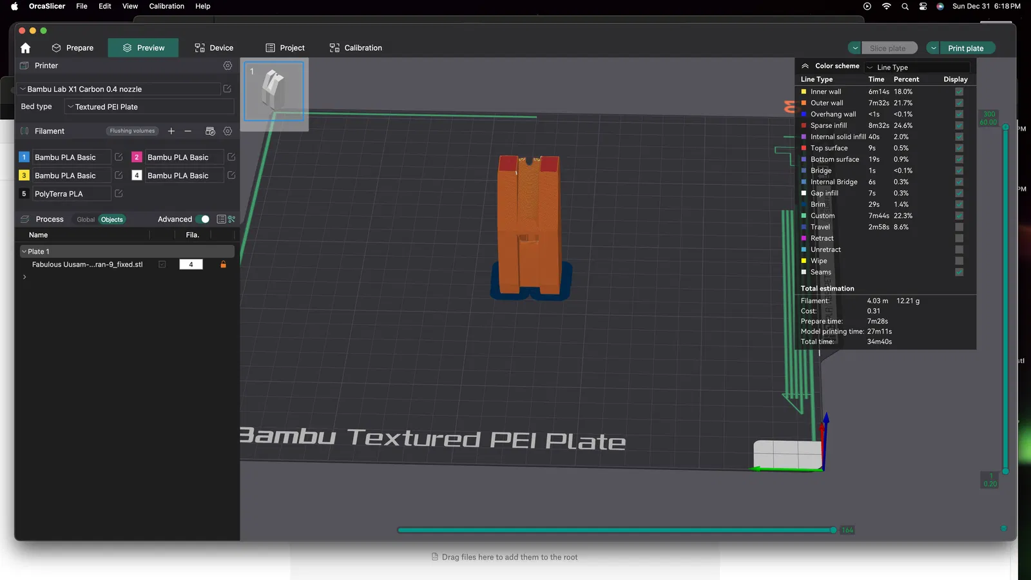1031x580 pixels.
Task: Click the object's filament number 4 field
Action: click(x=191, y=264)
